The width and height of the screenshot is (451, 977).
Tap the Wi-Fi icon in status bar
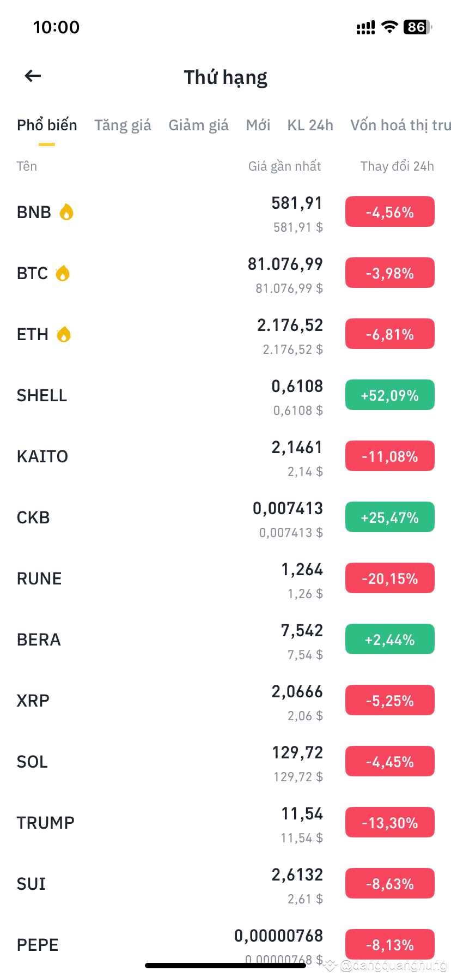point(389,27)
